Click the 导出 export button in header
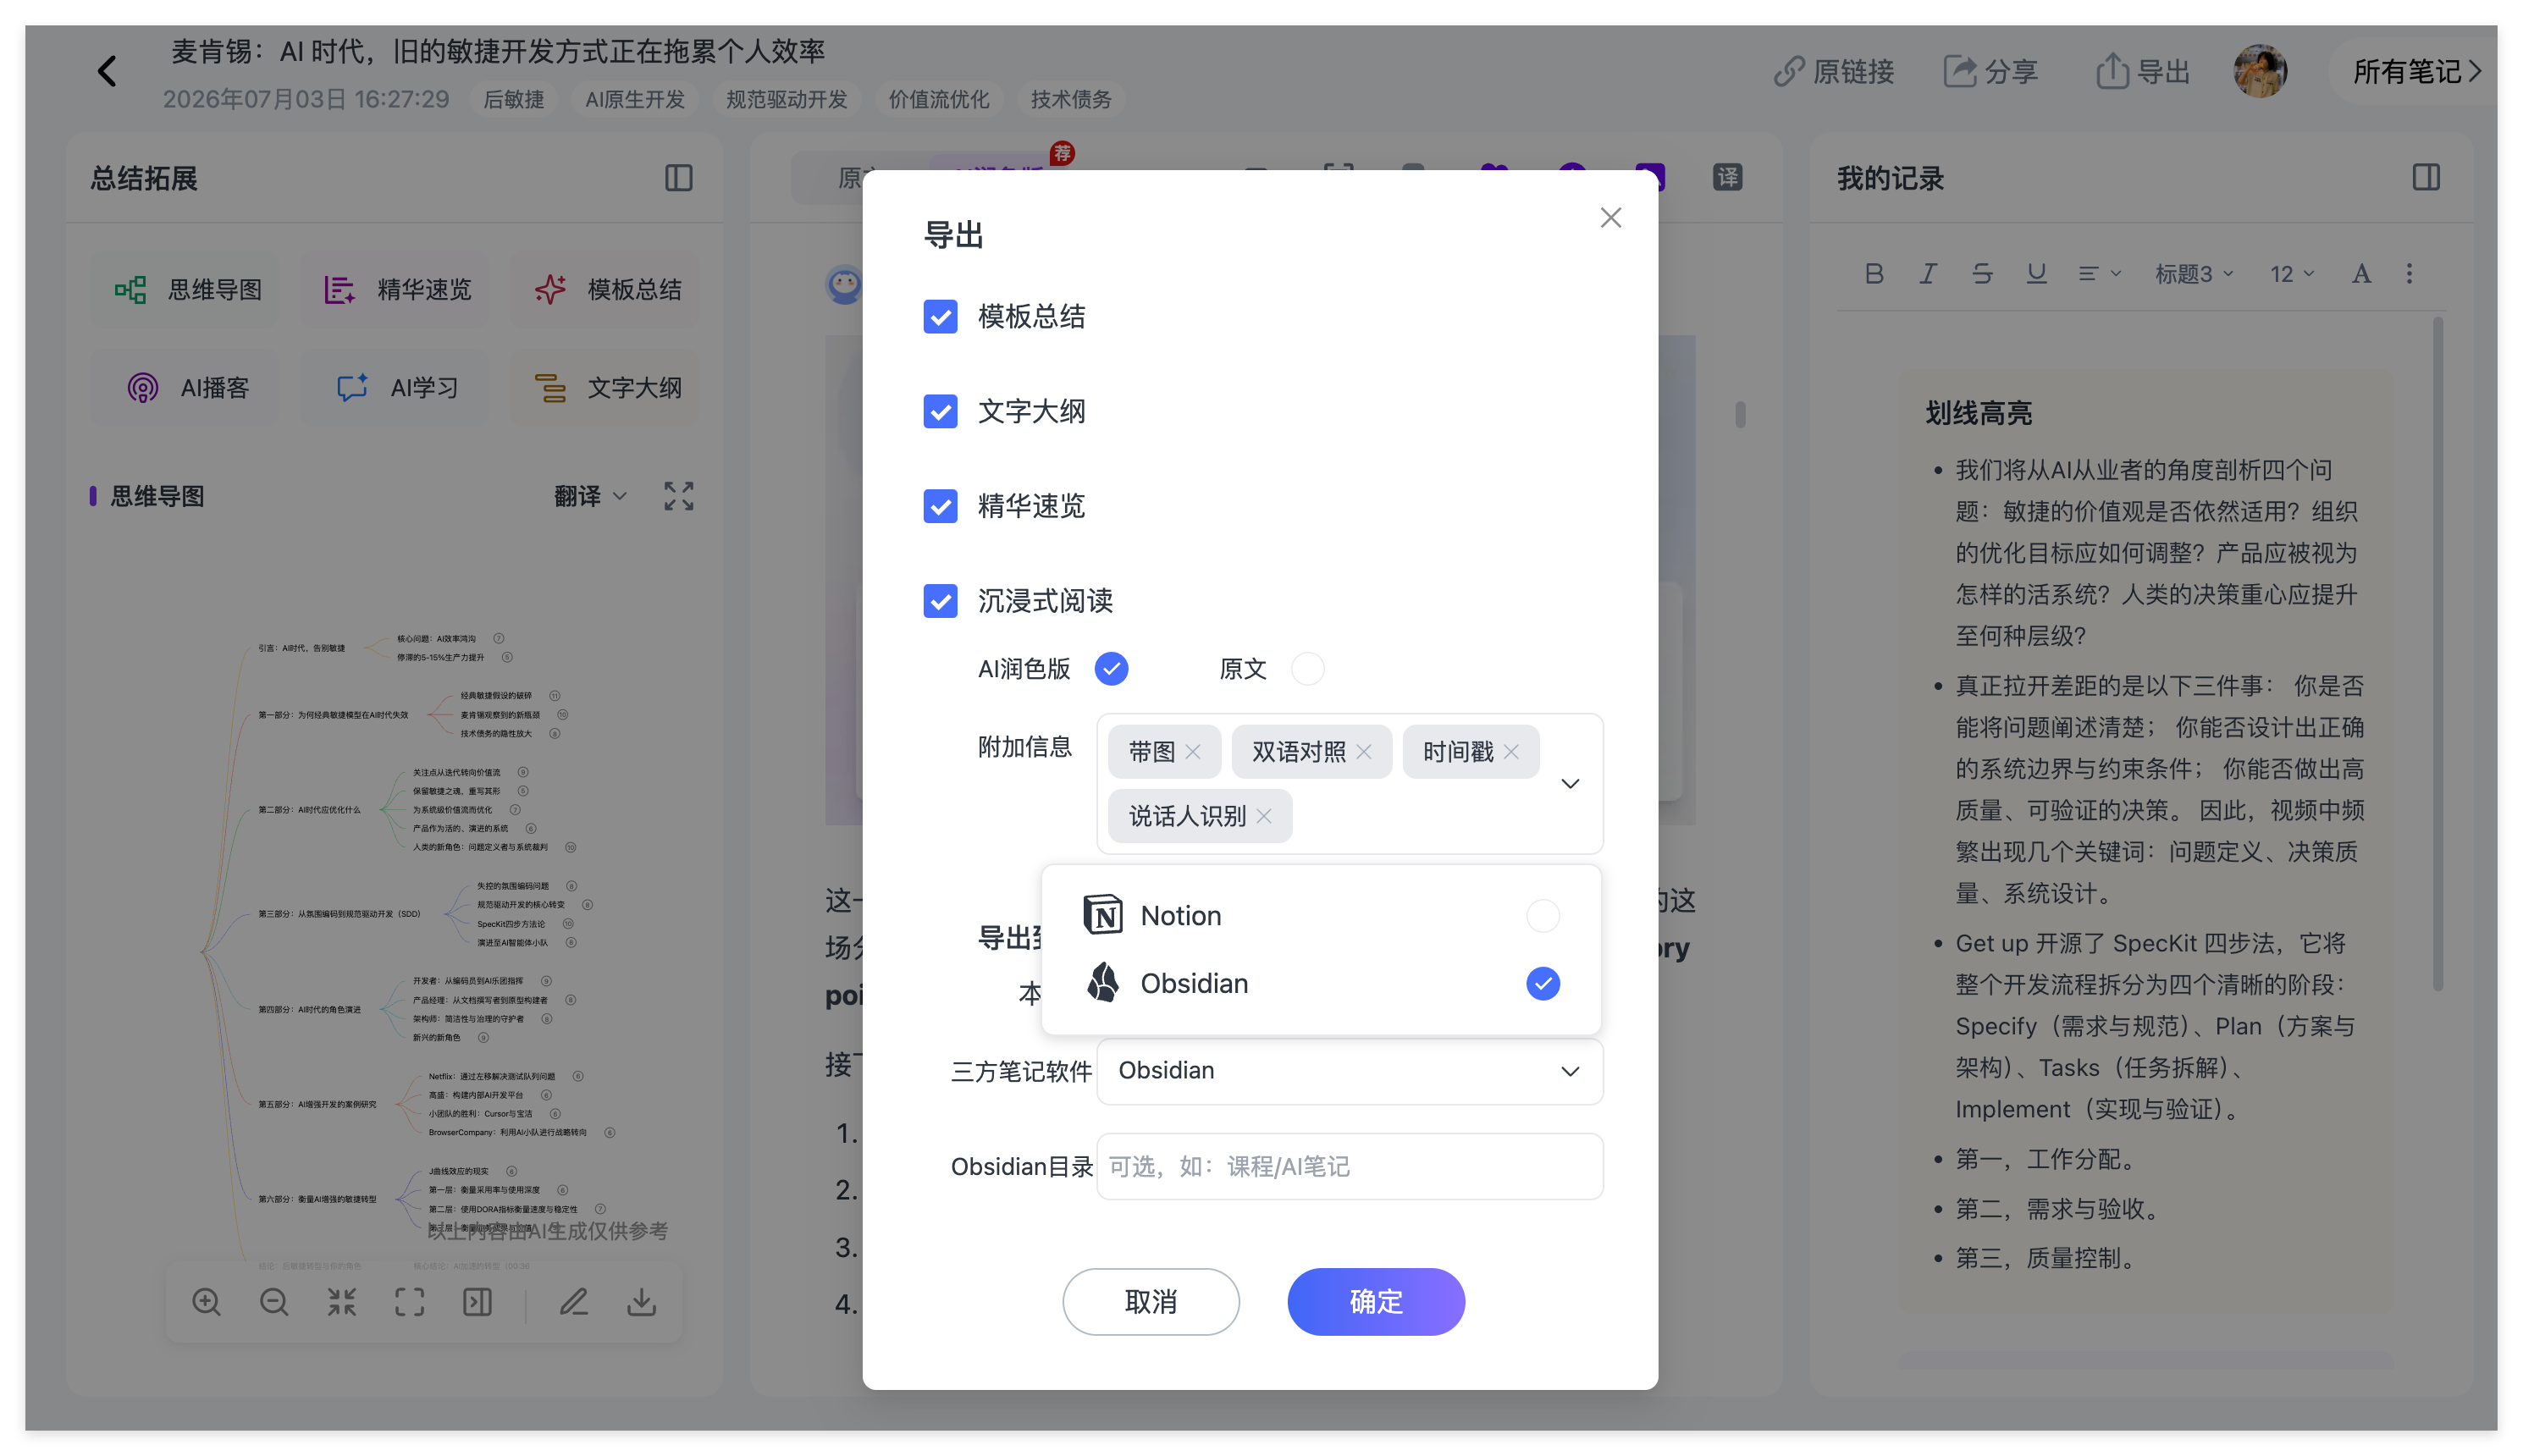Screen dimensions: 2523x1456 pos(2142,71)
